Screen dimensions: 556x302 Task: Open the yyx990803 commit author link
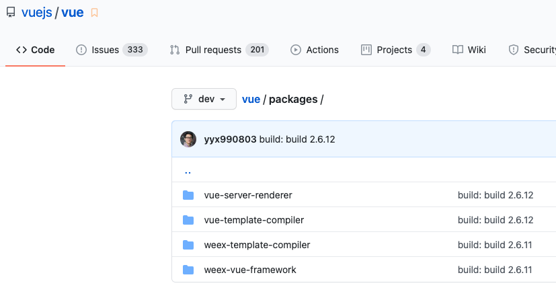click(x=230, y=139)
